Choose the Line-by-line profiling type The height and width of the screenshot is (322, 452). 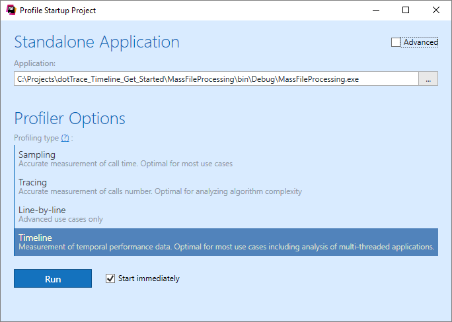point(42,210)
